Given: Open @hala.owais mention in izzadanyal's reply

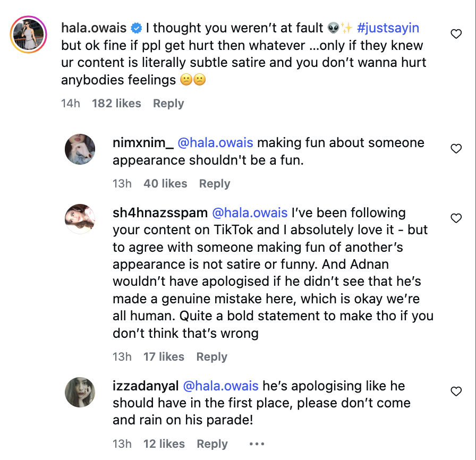Looking at the screenshot, I should point(220,386).
